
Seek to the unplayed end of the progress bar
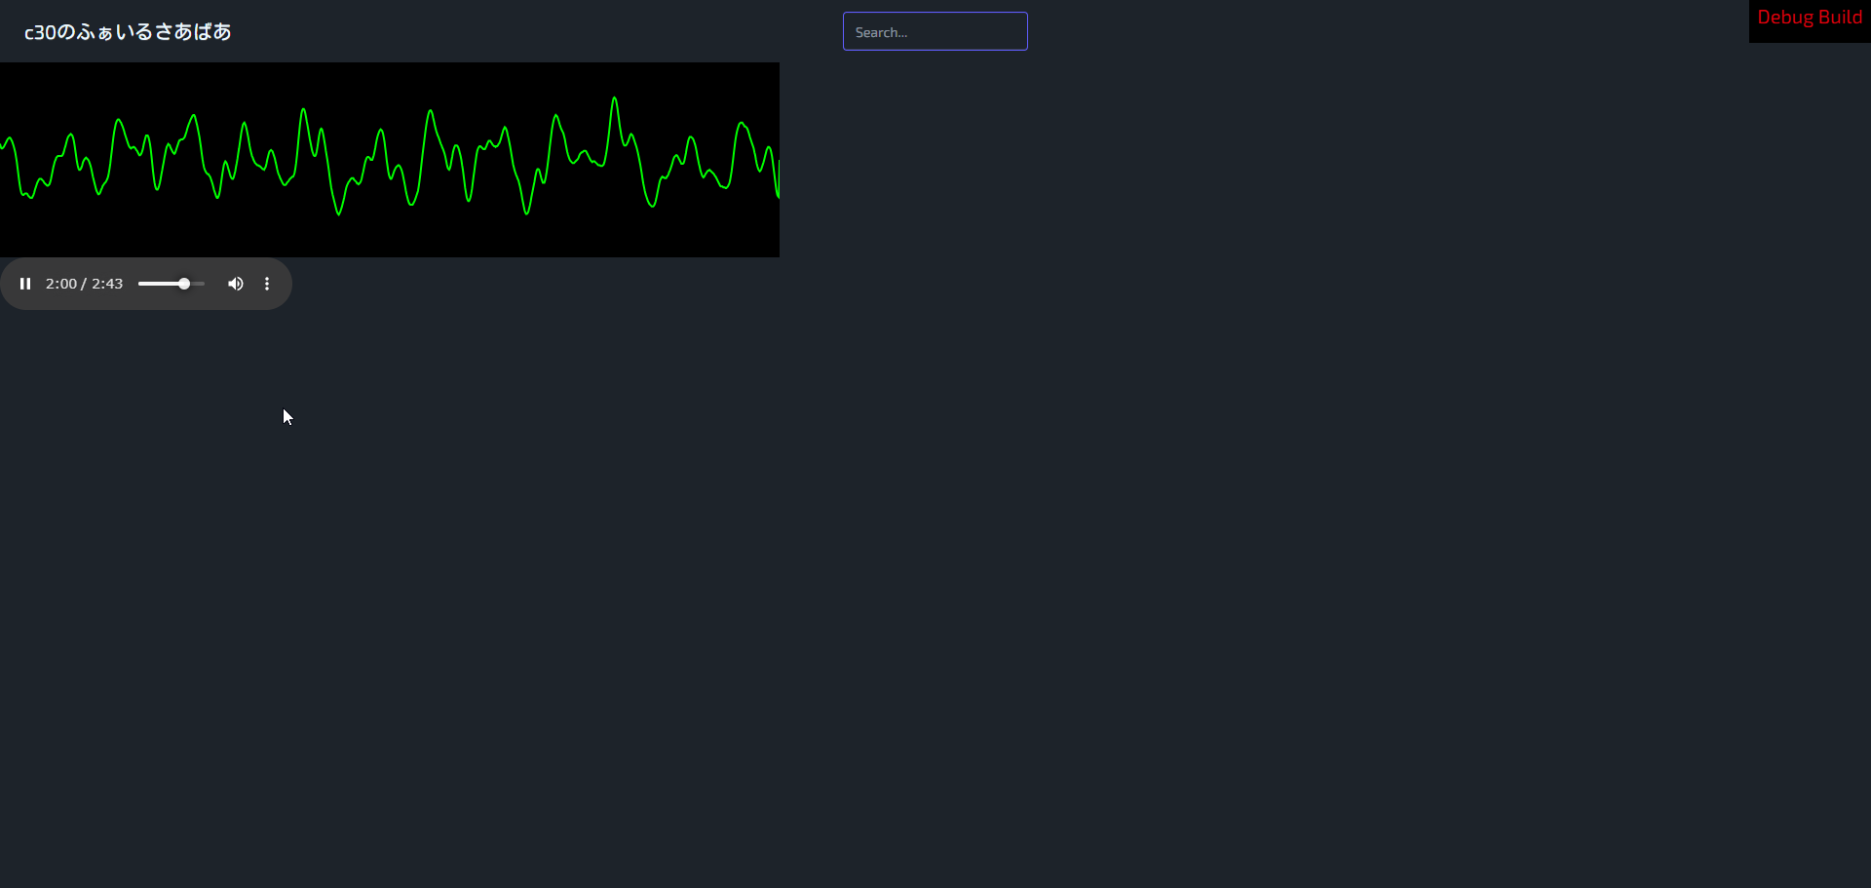pyautogui.click(x=199, y=284)
